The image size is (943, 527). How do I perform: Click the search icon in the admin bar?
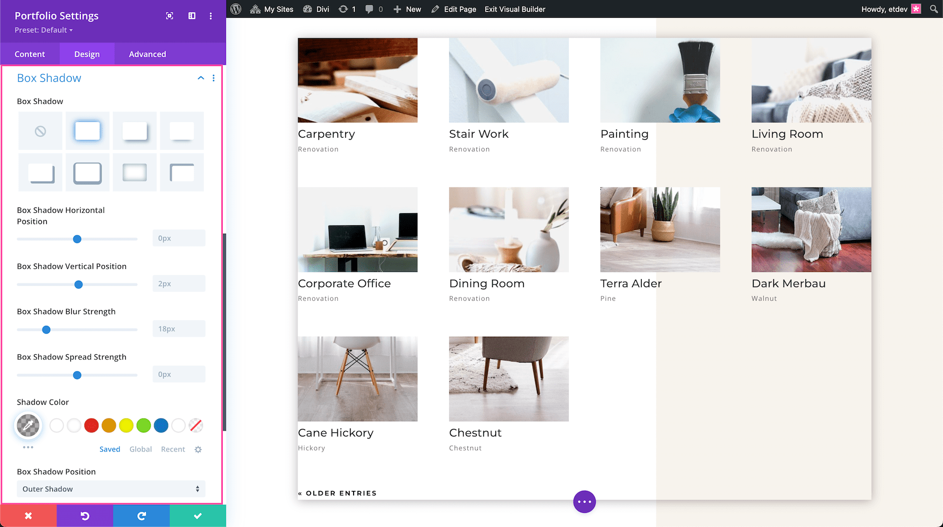(x=933, y=9)
